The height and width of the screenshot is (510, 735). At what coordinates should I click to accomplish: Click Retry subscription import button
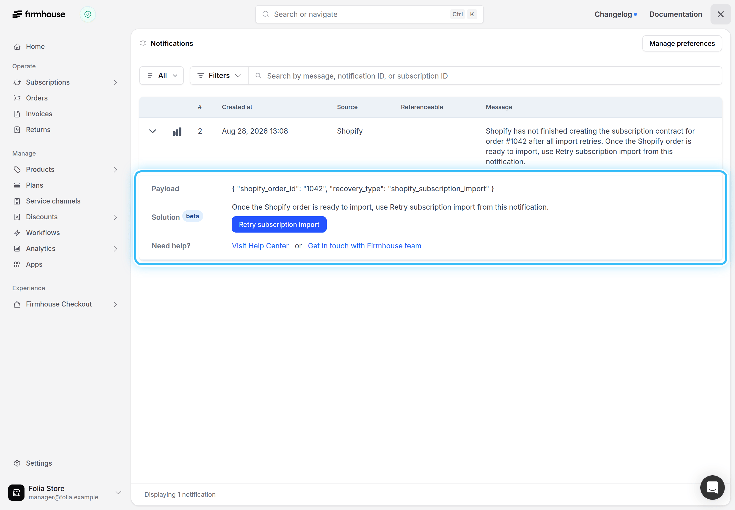[x=279, y=225]
